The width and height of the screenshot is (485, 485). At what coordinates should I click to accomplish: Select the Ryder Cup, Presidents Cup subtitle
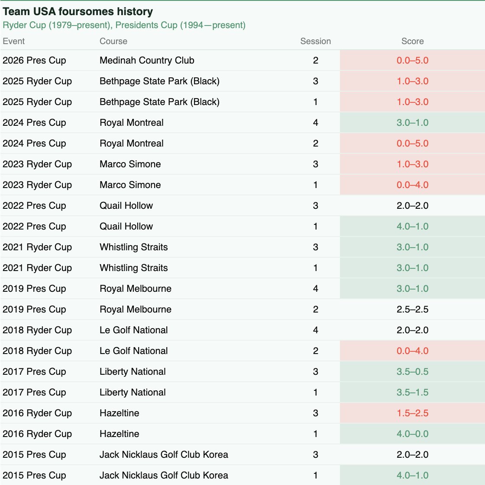[124, 25]
